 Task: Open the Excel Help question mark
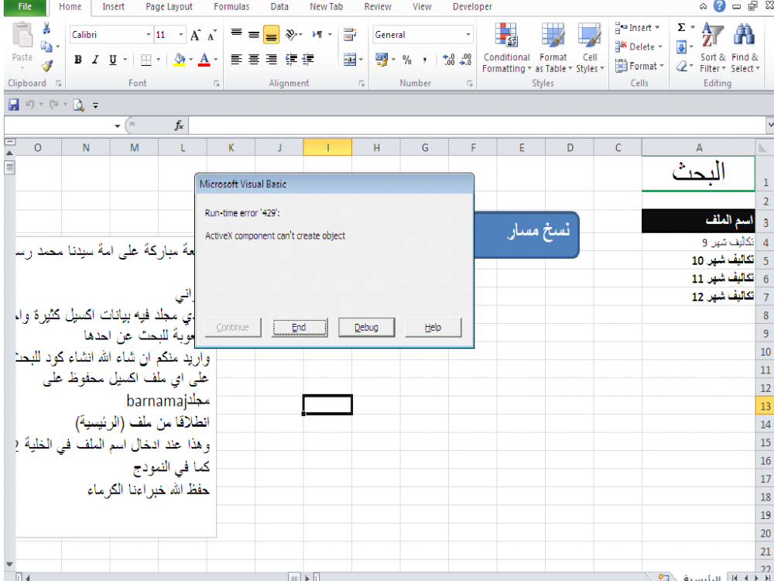coord(720,6)
